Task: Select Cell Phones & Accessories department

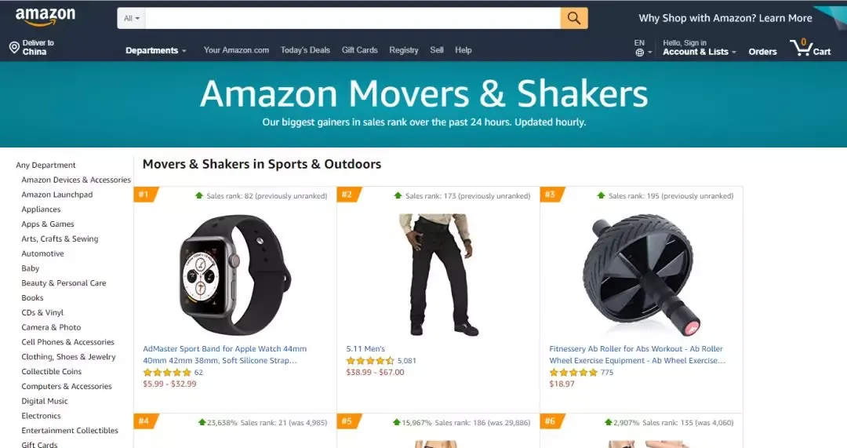Action: pos(68,342)
